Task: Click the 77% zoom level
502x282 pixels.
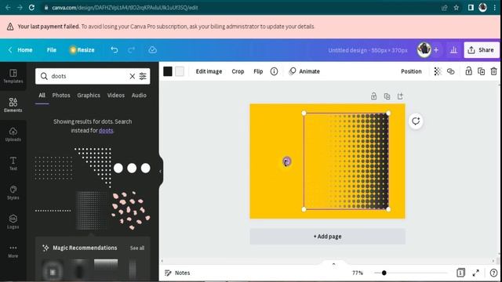Action: coord(358,273)
